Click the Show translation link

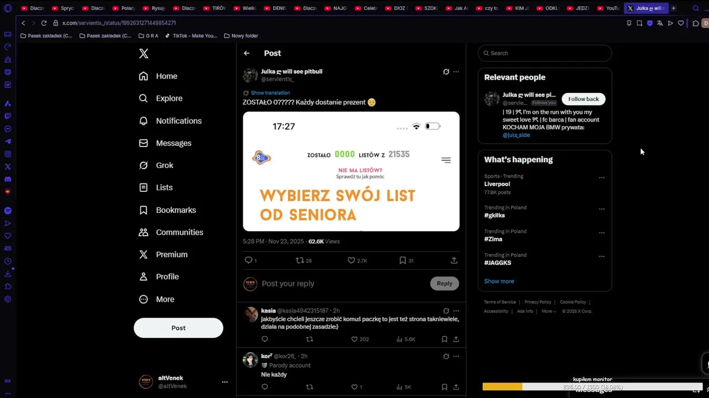pos(270,93)
